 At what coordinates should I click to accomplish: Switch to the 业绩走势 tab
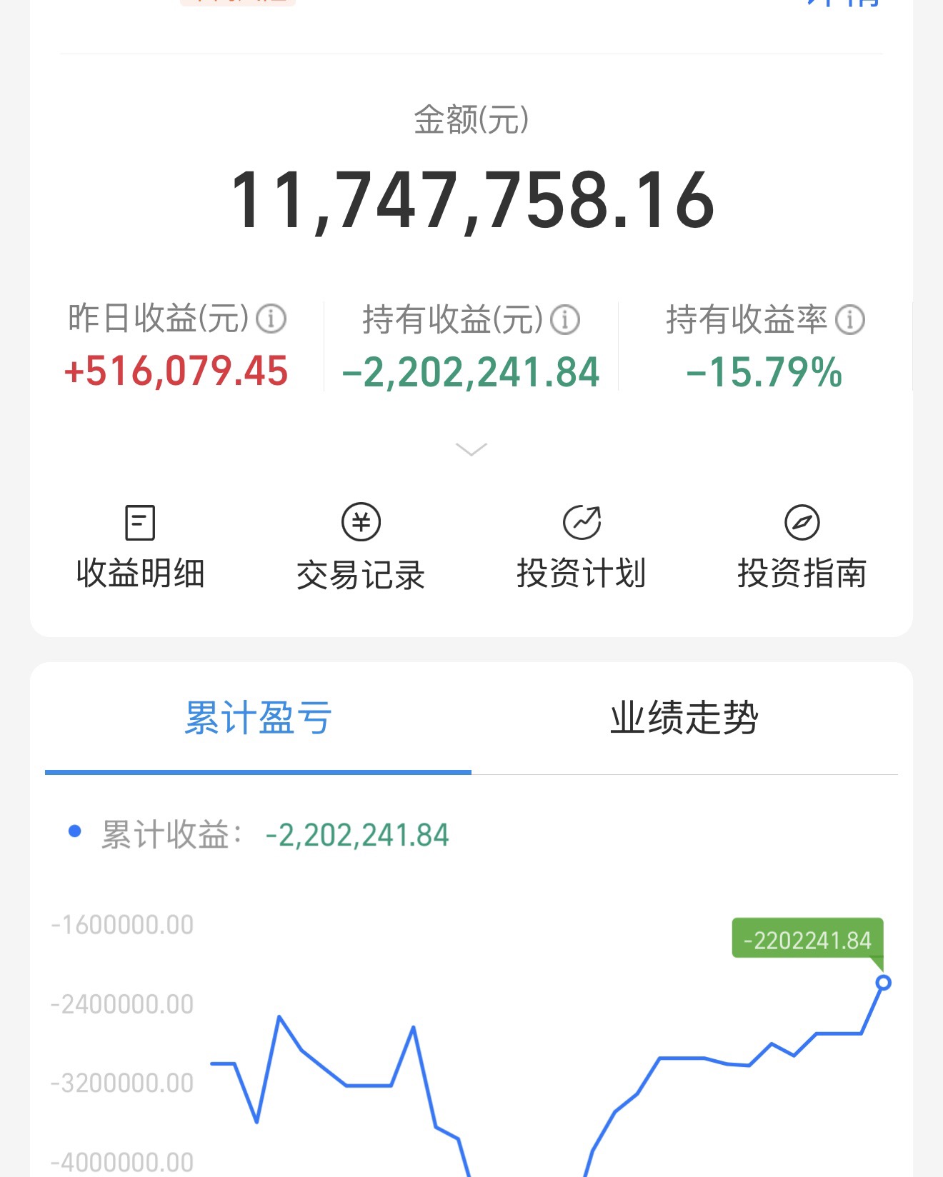click(x=684, y=718)
